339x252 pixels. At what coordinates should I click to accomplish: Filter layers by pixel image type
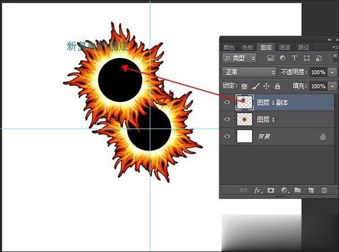pos(271,58)
